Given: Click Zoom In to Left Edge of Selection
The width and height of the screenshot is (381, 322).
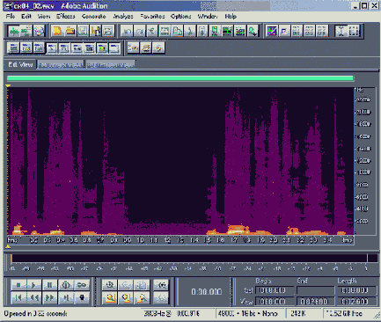Looking at the screenshot, I should pyautogui.click(x=126, y=297).
